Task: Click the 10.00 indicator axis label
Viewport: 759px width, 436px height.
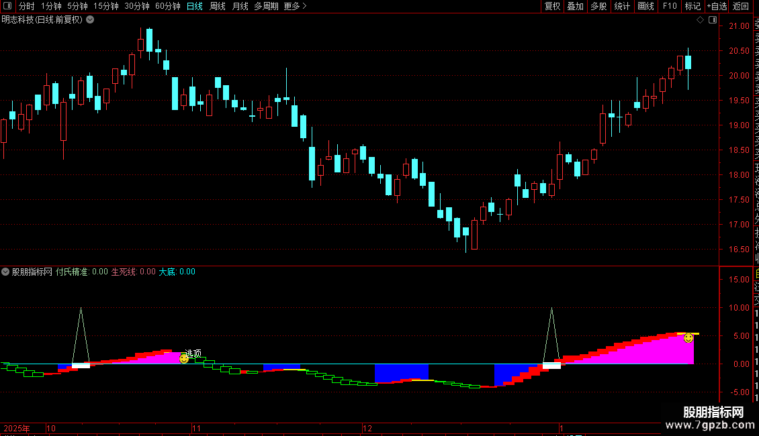Action: tap(739, 308)
